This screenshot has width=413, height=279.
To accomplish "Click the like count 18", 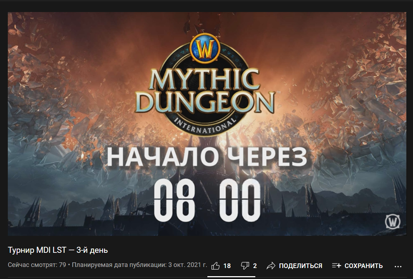I will [x=227, y=266].
